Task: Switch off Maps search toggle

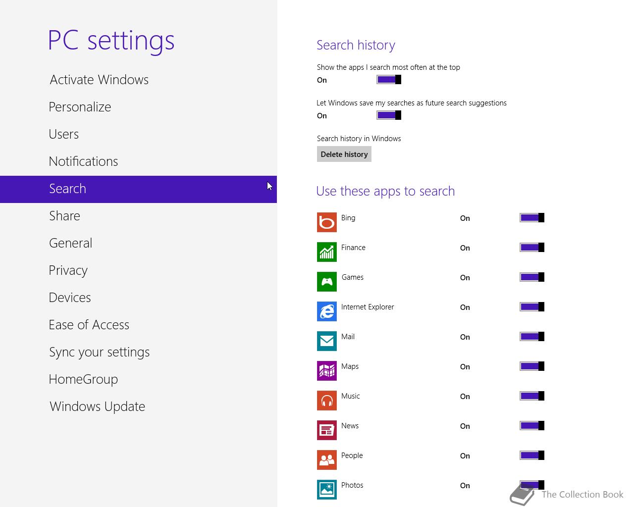Action: 532,366
